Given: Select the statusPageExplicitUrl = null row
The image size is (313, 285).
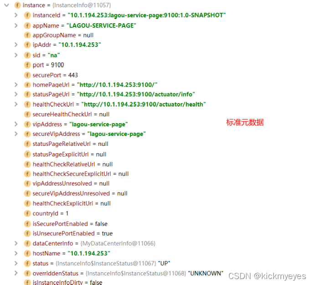Looking at the screenshot, I should click(65, 154).
